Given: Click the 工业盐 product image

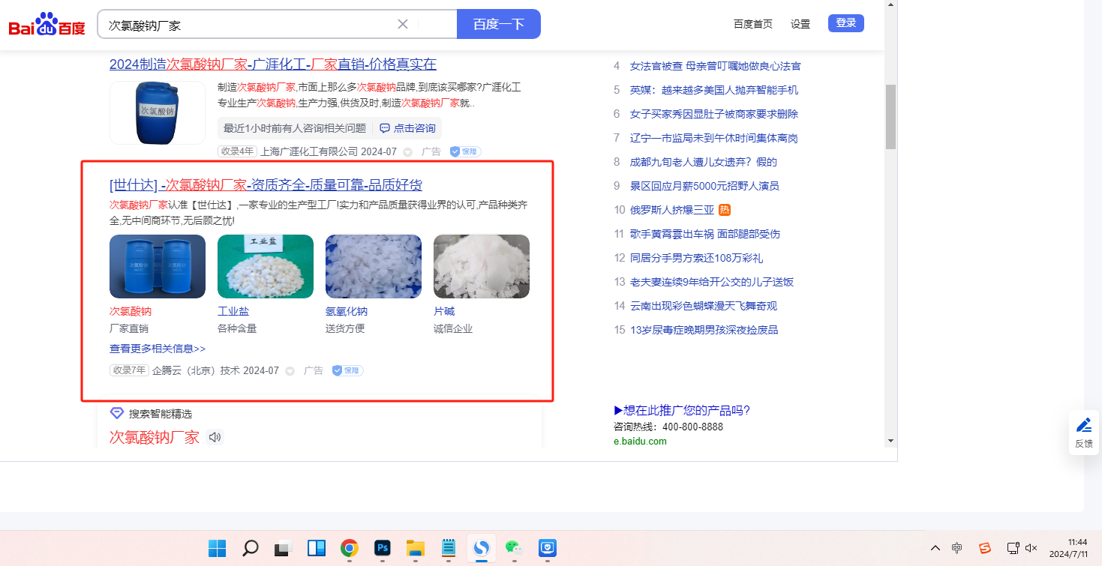Looking at the screenshot, I should [x=266, y=267].
